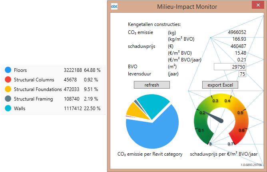Screen dimensions: 267x172
Task: Click the yellow Structural Foundations legend dot
Action: pos(8,89)
